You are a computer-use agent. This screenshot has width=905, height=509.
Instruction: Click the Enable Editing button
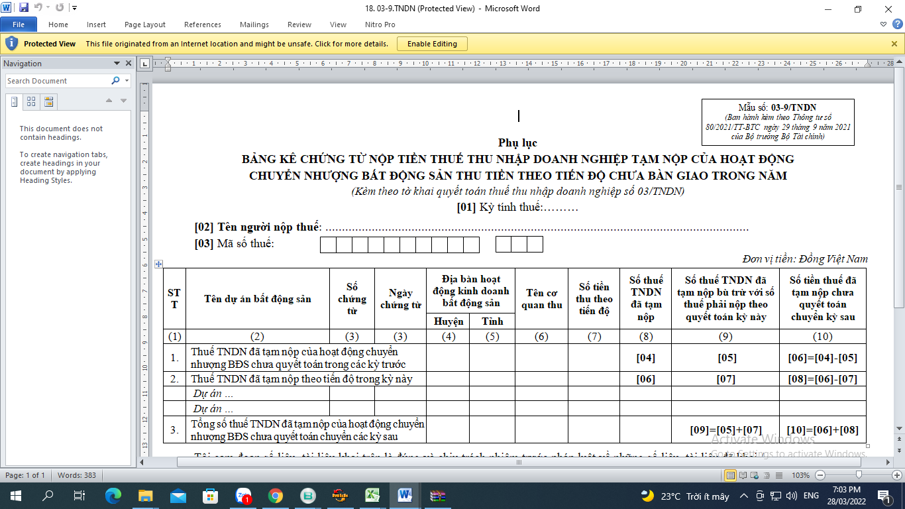point(432,44)
